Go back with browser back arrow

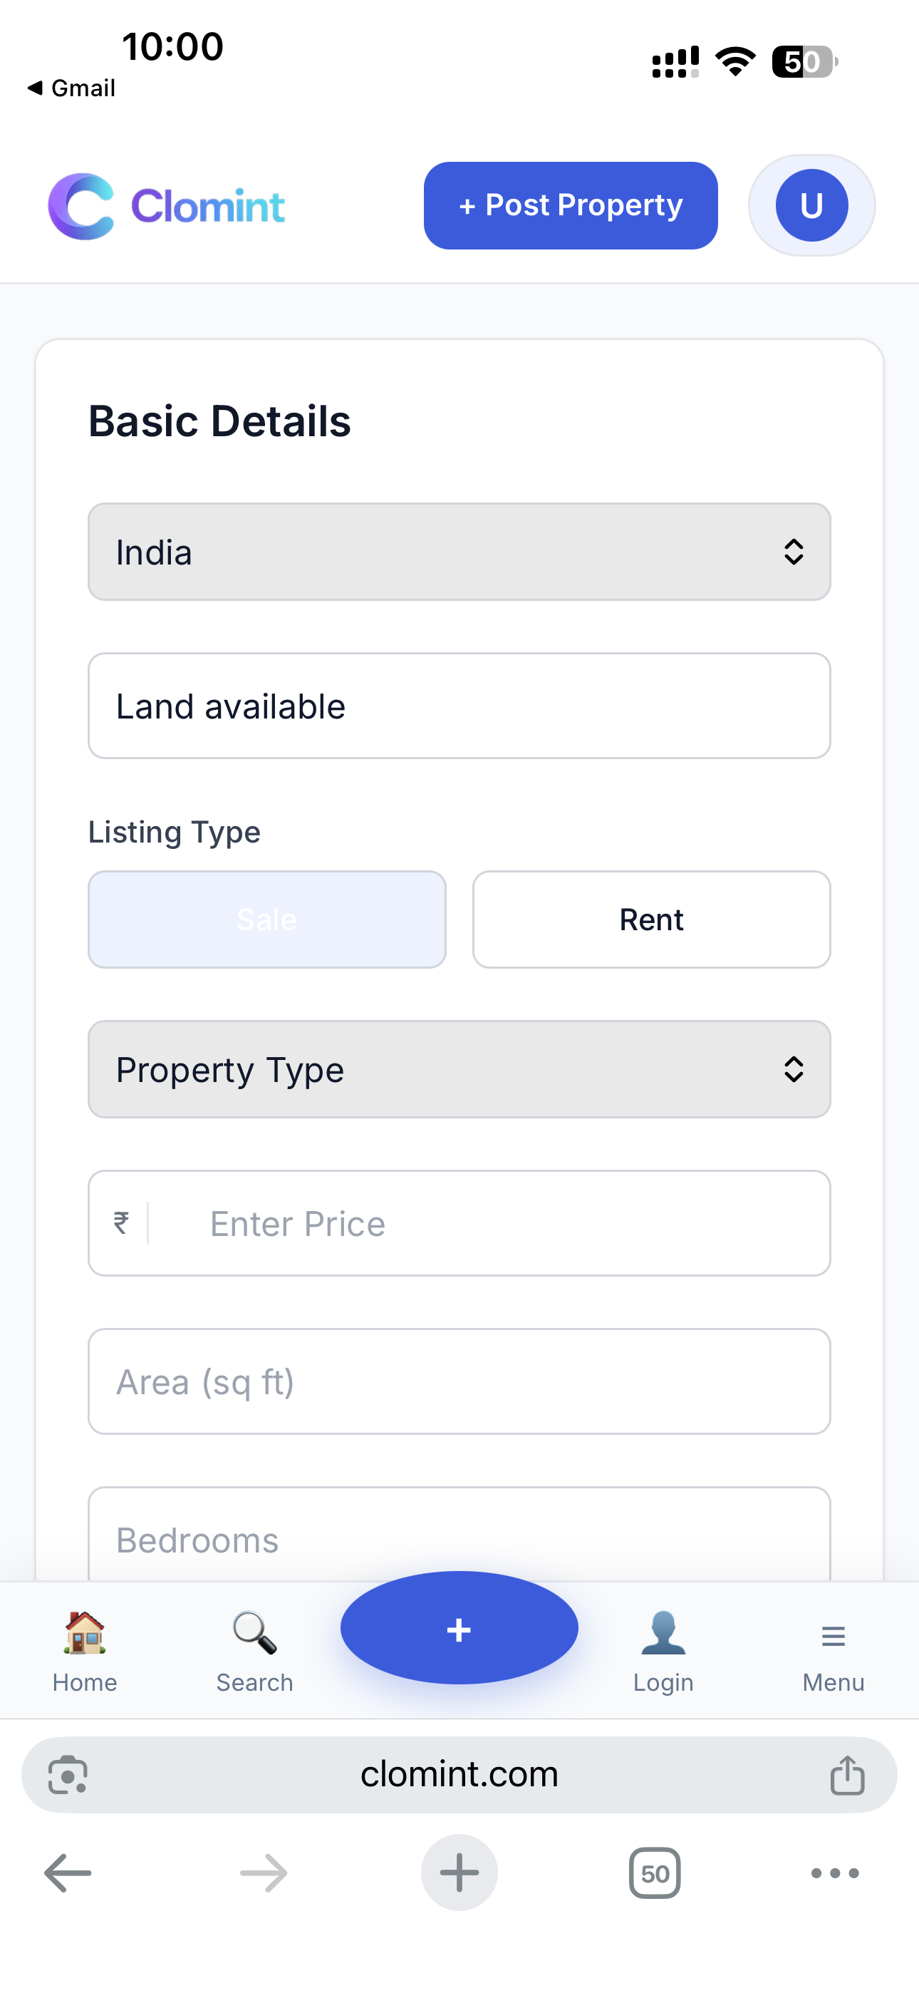pyautogui.click(x=68, y=1873)
